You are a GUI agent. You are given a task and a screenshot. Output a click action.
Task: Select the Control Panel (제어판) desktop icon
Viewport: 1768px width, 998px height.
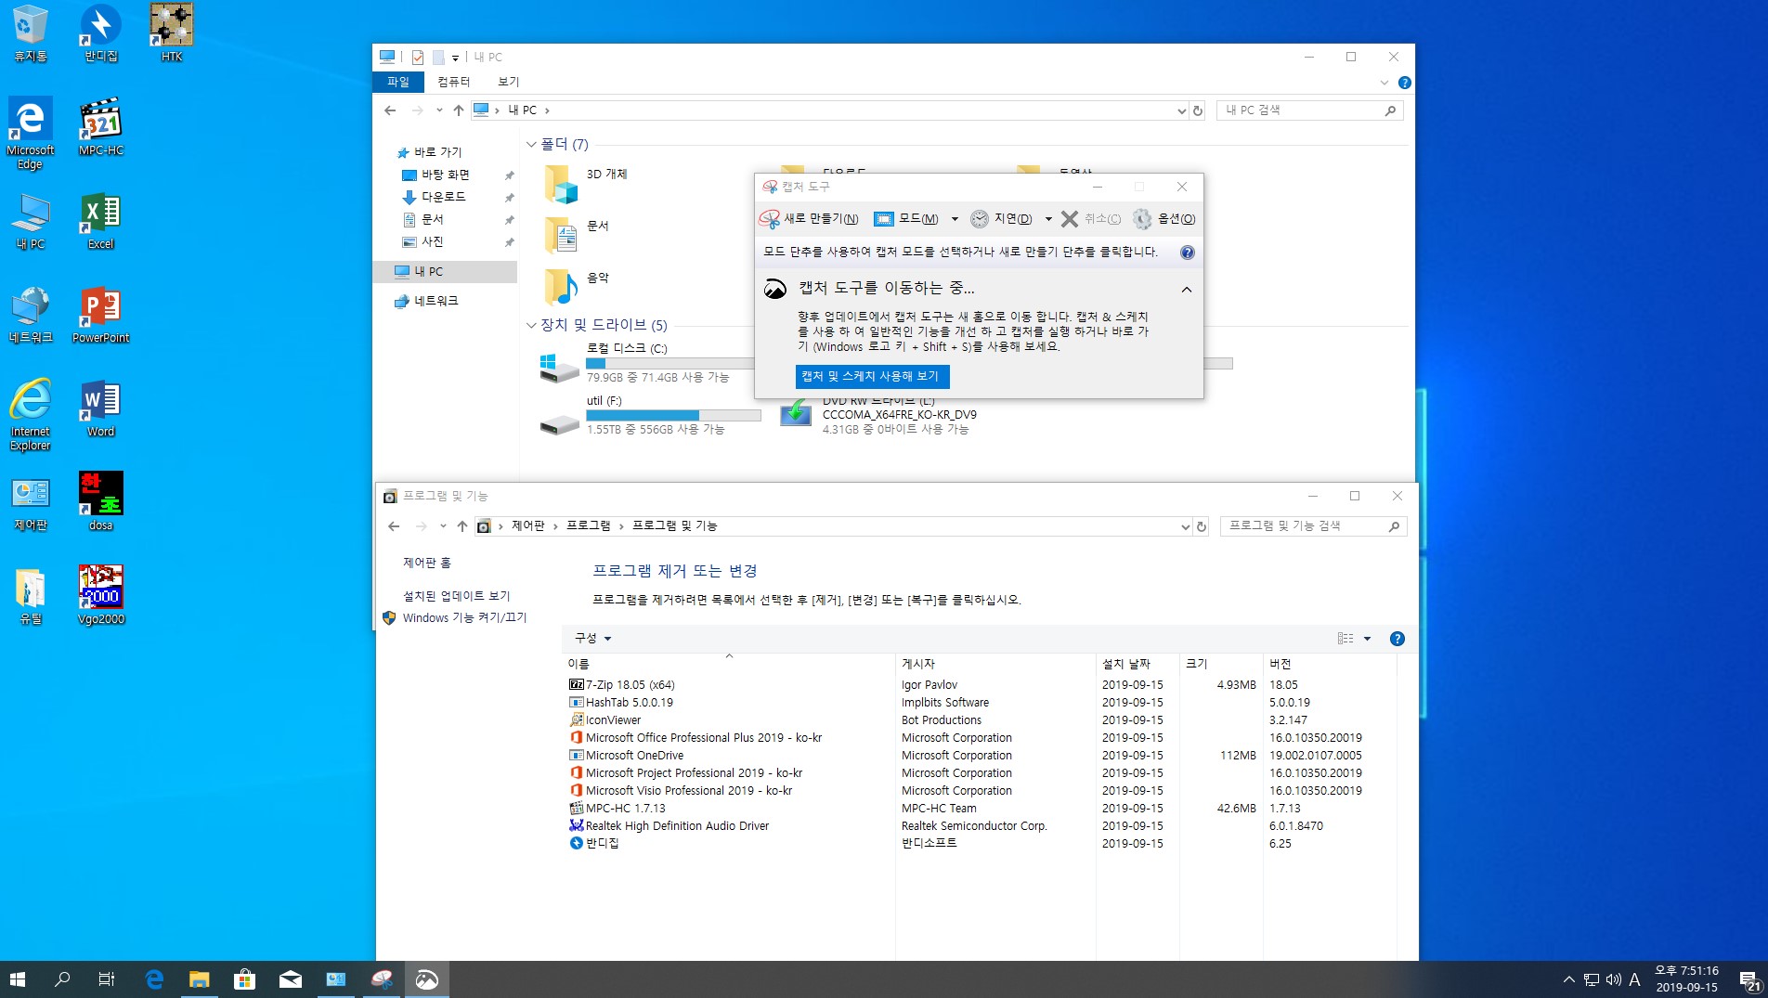[30, 502]
